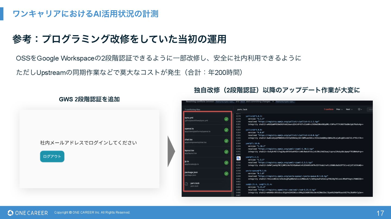Click the yarn.lock filename in editor header
This screenshot has width=391, height=219.
pos(242,109)
